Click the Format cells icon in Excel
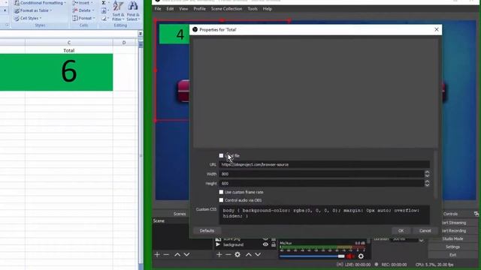 (x=75, y=18)
